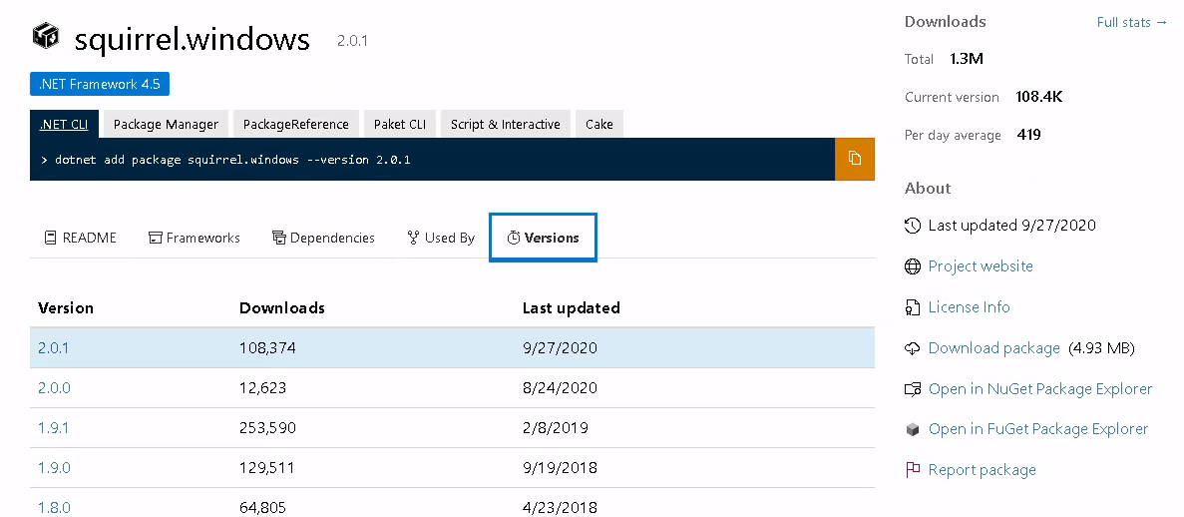Image resolution: width=1184 pixels, height=517 pixels.
Task: Click the squirrel.windows package cube icon
Action: tap(45, 35)
